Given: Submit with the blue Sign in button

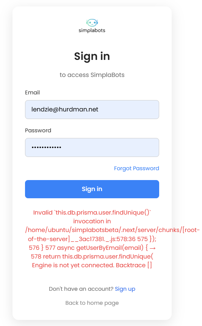Looking at the screenshot, I should tap(92, 189).
